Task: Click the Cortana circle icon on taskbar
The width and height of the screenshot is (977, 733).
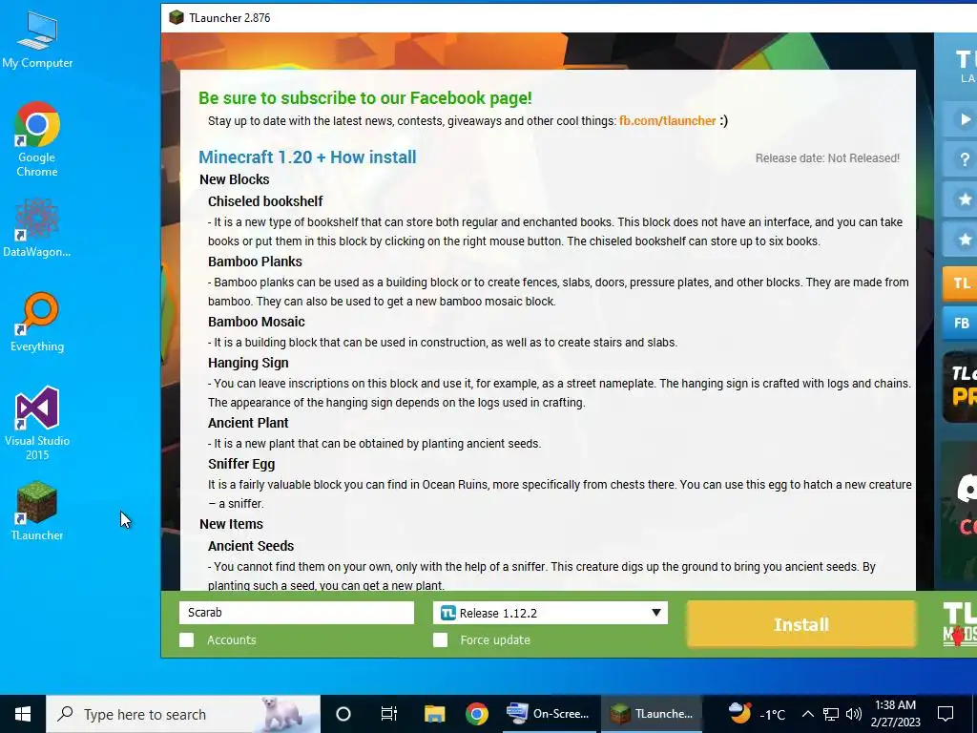Action: [x=343, y=714]
